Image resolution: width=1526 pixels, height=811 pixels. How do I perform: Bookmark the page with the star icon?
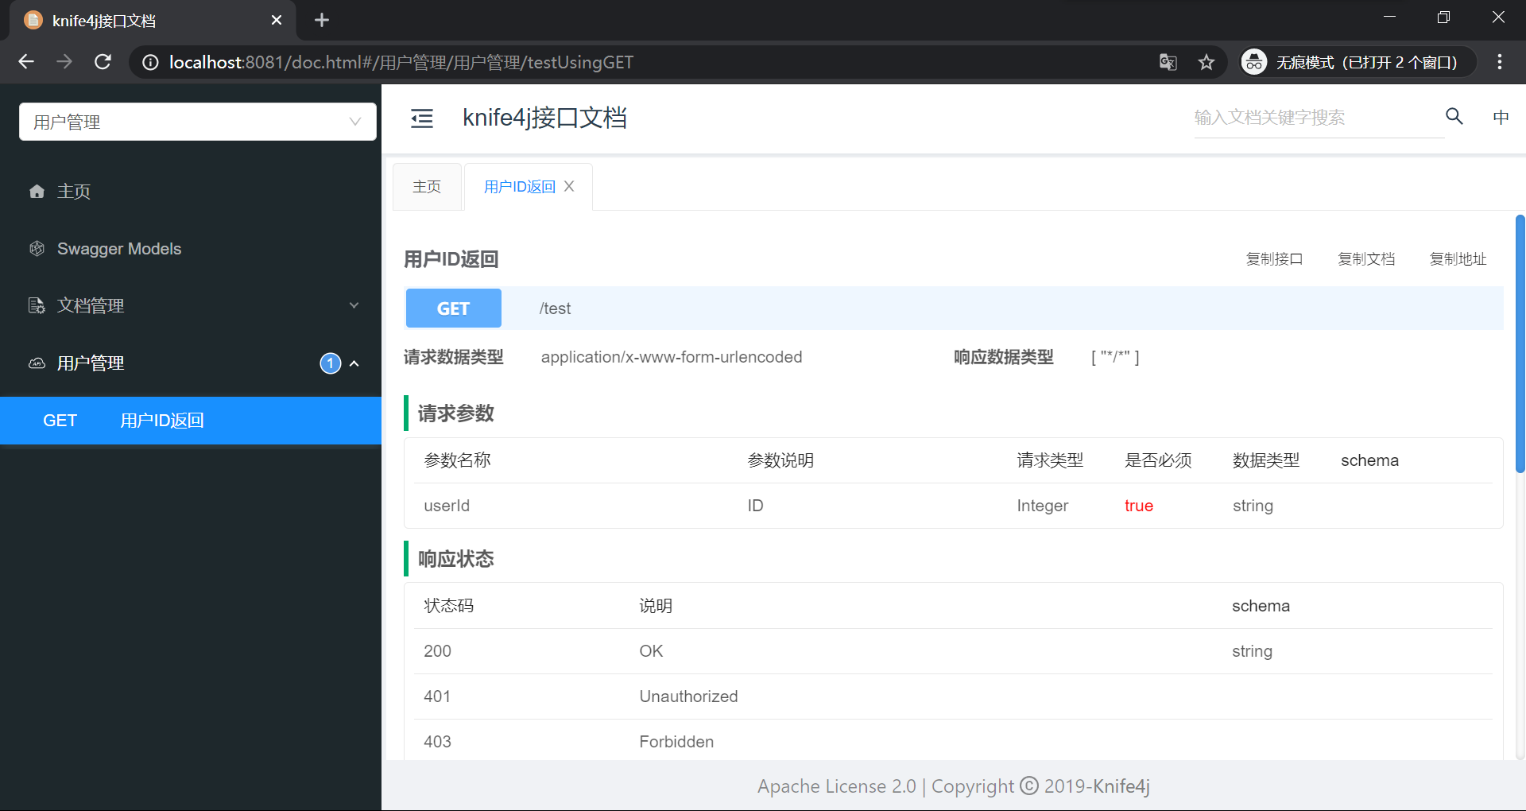[1206, 62]
